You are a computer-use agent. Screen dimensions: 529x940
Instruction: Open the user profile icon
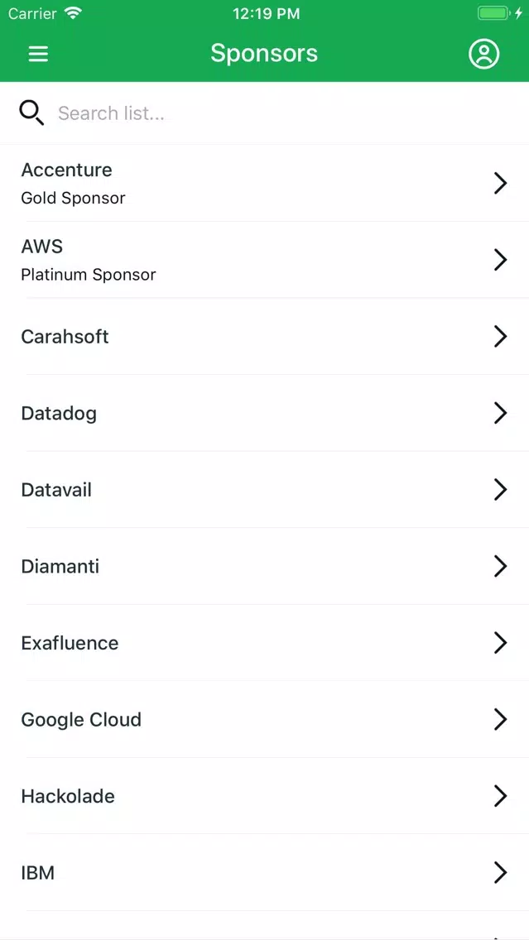point(483,54)
